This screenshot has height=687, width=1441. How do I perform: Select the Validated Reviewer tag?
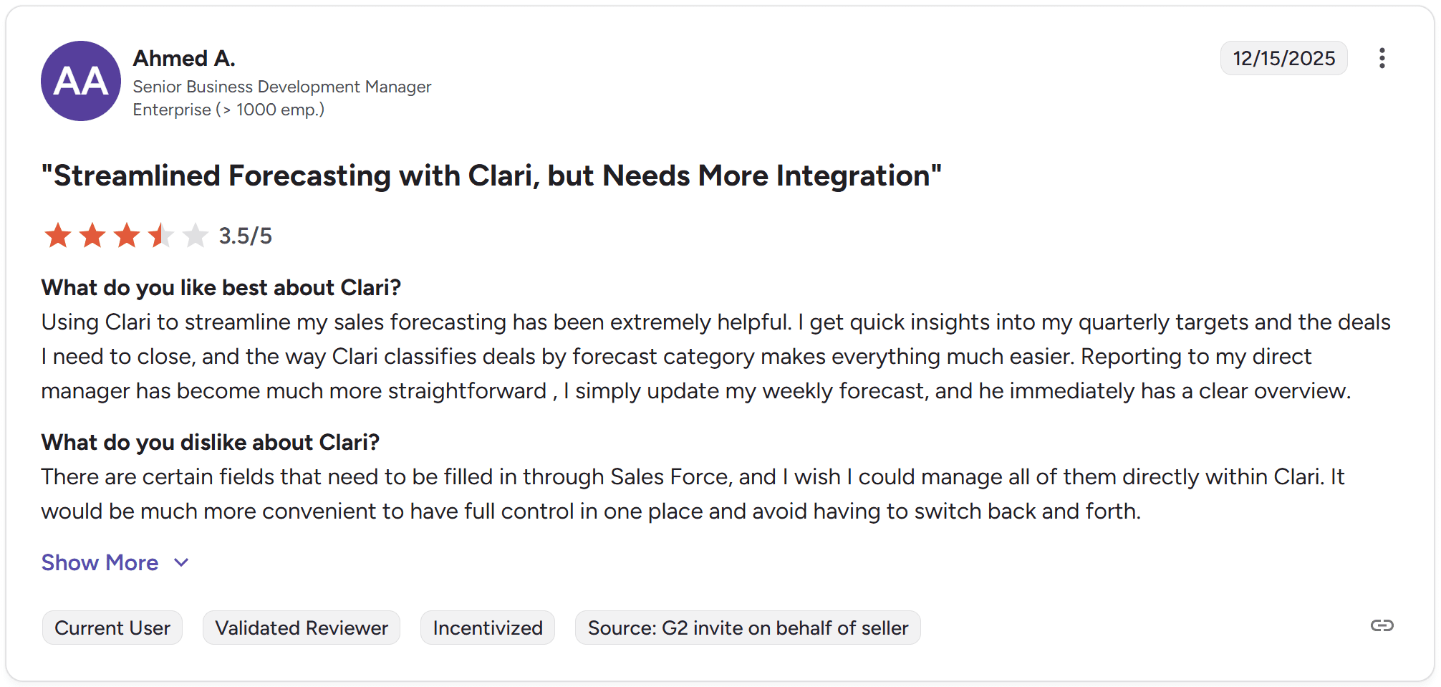point(302,628)
